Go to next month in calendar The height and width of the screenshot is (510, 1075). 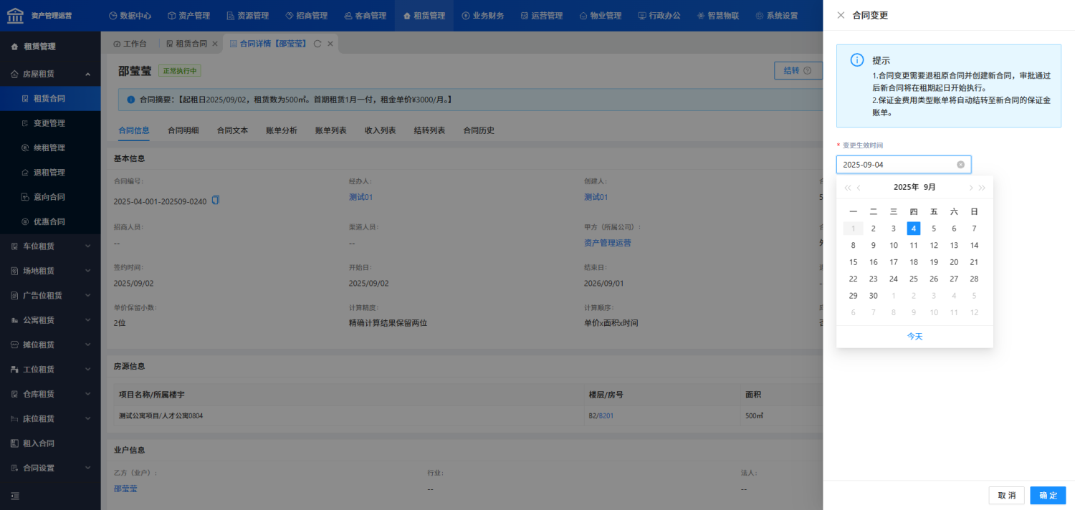[x=971, y=188]
